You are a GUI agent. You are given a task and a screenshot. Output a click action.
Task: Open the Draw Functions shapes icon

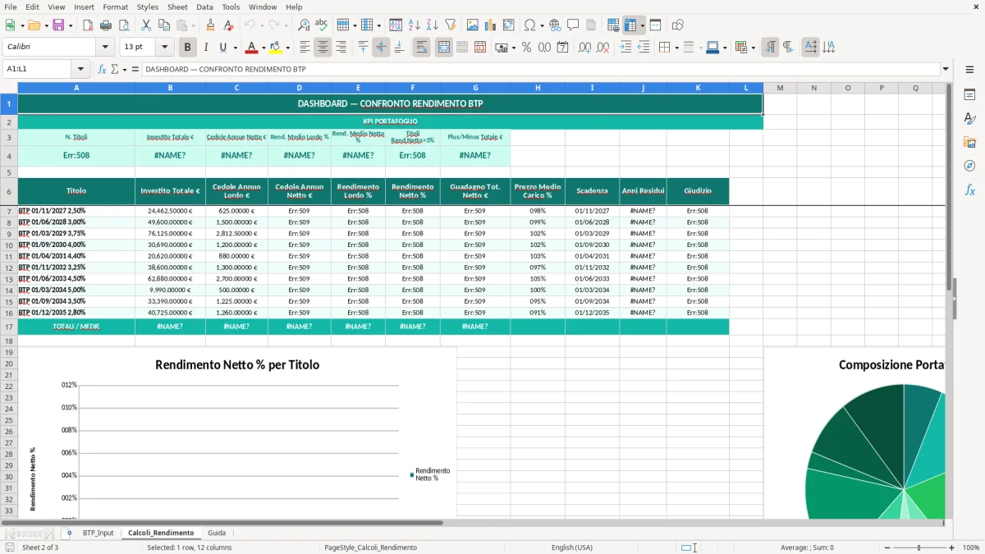click(678, 25)
